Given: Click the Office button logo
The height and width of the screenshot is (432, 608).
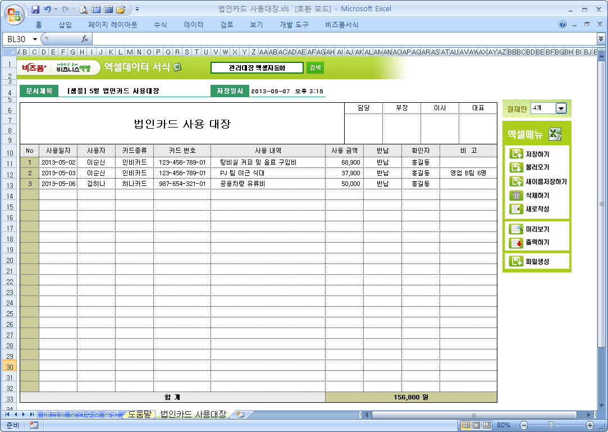Looking at the screenshot, I should pyautogui.click(x=14, y=13).
